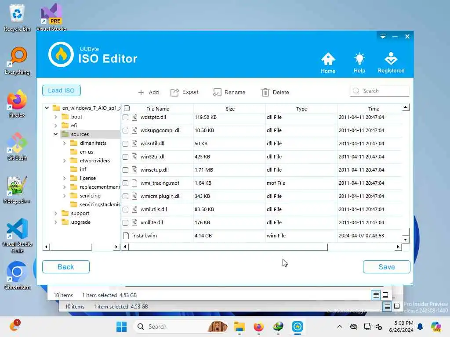Viewport: 450px width, 337px height.
Task: Open Firefox desktop shortcut
Action: pyautogui.click(x=17, y=104)
